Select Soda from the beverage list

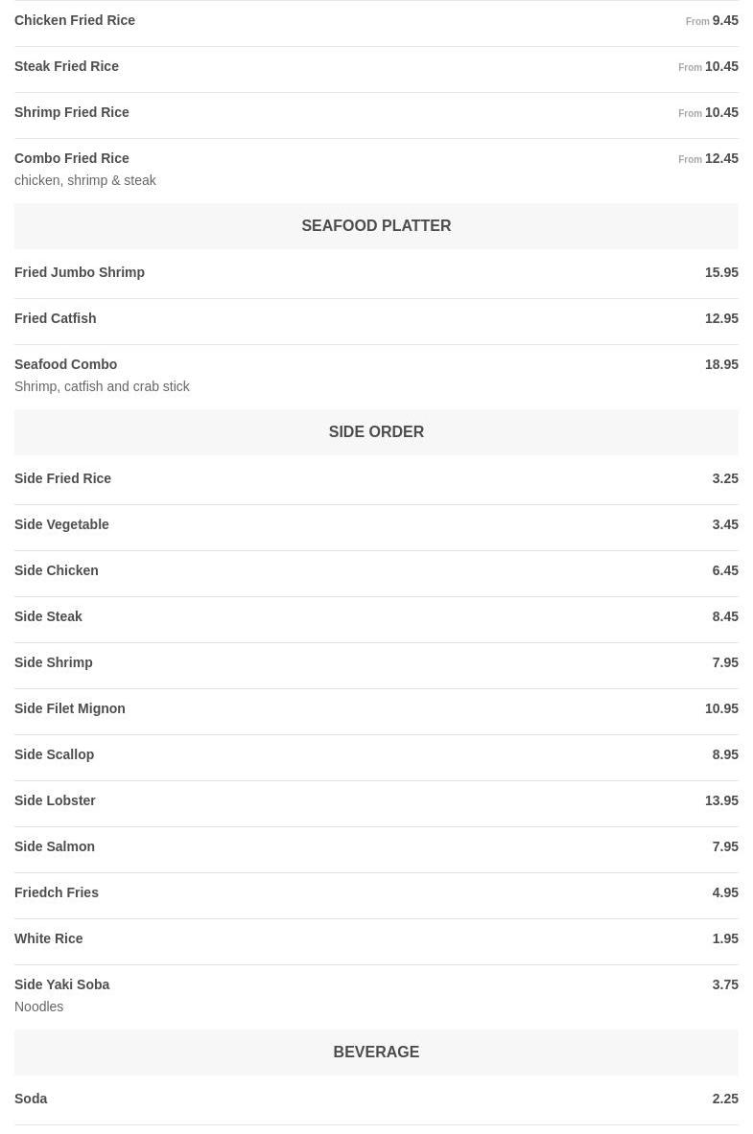(31, 1099)
